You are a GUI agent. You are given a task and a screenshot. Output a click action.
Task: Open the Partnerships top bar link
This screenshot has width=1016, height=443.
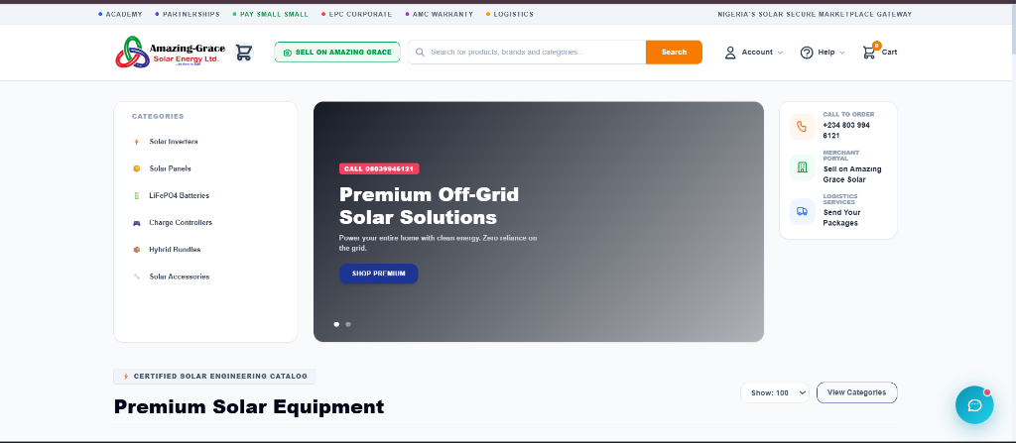coord(188,14)
